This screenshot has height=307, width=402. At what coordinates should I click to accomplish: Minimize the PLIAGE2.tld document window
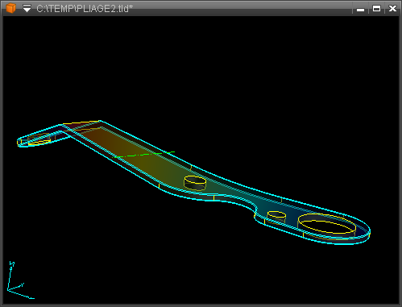(360, 9)
